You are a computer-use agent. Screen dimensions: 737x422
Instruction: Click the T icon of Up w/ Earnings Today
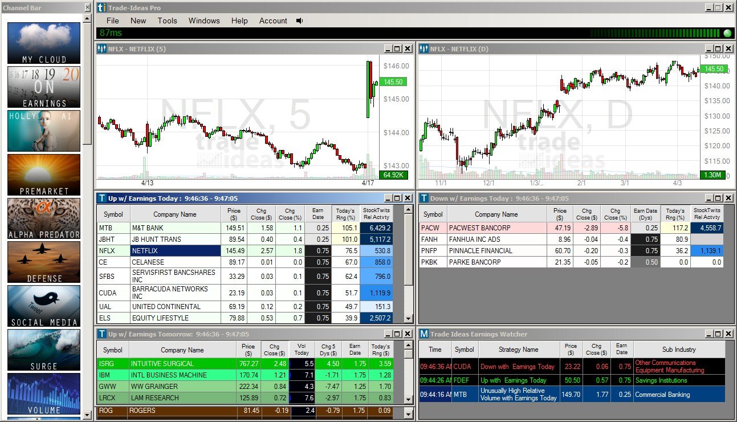click(x=101, y=198)
